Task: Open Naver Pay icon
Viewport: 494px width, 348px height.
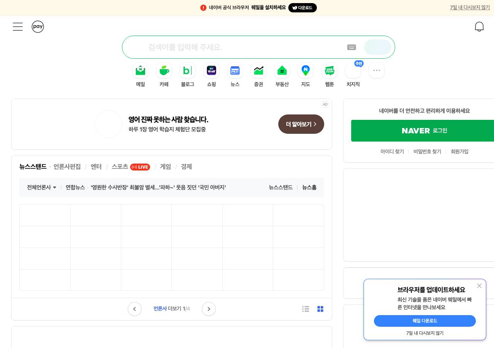Action: (38, 27)
